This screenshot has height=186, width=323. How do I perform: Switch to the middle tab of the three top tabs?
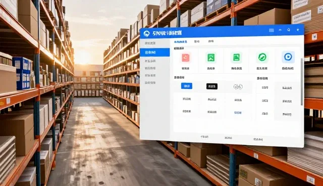click(x=197, y=41)
